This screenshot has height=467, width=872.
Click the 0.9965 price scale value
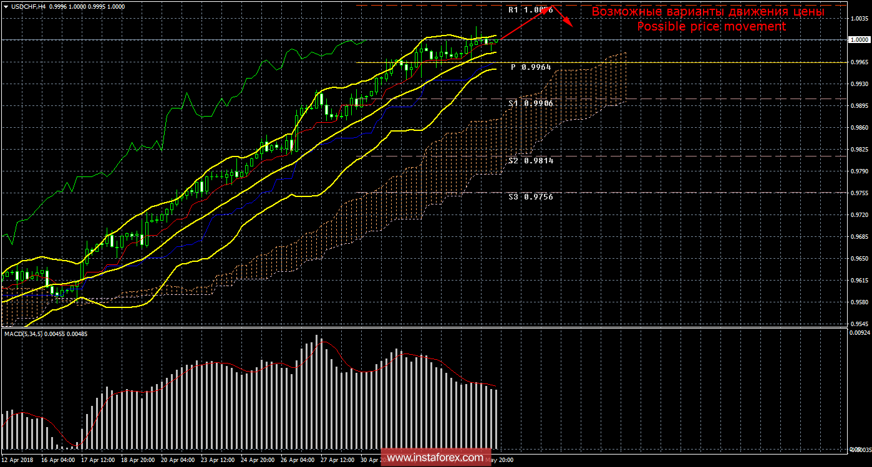pyautogui.click(x=859, y=62)
